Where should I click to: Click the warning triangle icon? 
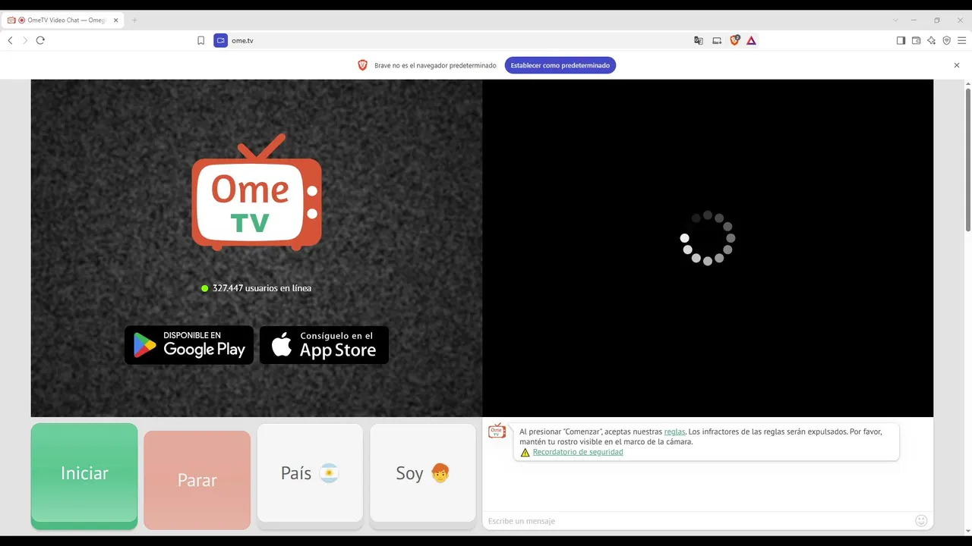tap(525, 453)
